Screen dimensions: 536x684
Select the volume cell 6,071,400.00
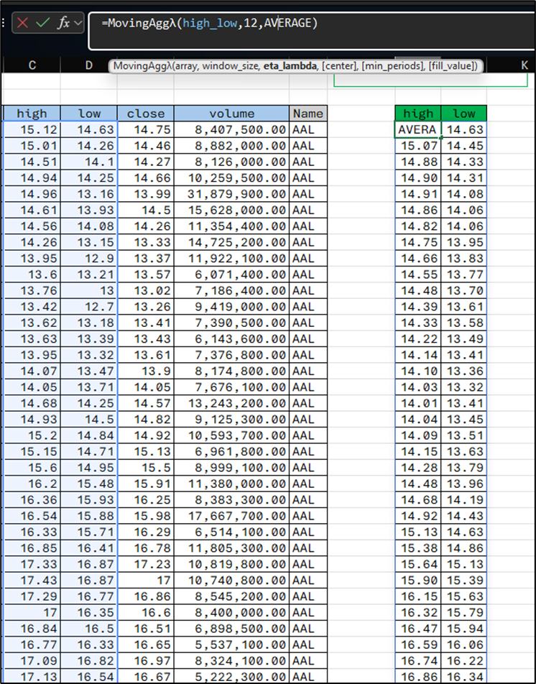231,274
